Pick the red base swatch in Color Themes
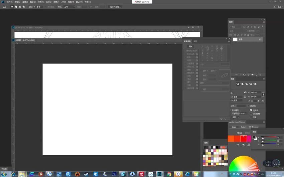Screen dimensions: 284x177 (x=244, y=139)
